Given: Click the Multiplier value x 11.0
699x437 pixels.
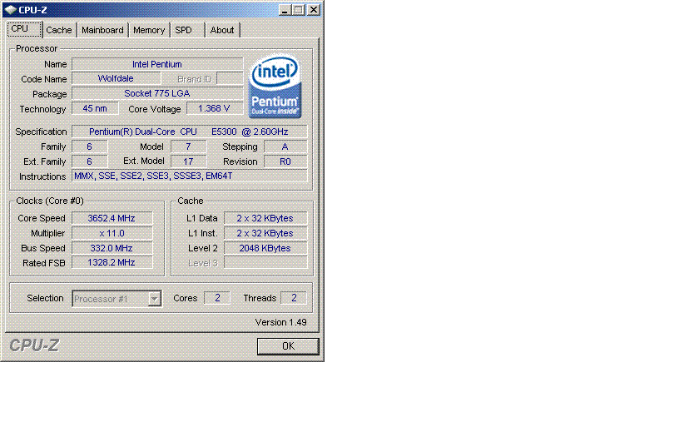Looking at the screenshot, I should point(112,233).
